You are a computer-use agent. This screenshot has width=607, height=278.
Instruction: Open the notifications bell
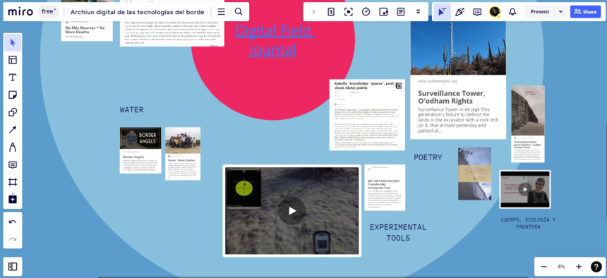tap(512, 11)
